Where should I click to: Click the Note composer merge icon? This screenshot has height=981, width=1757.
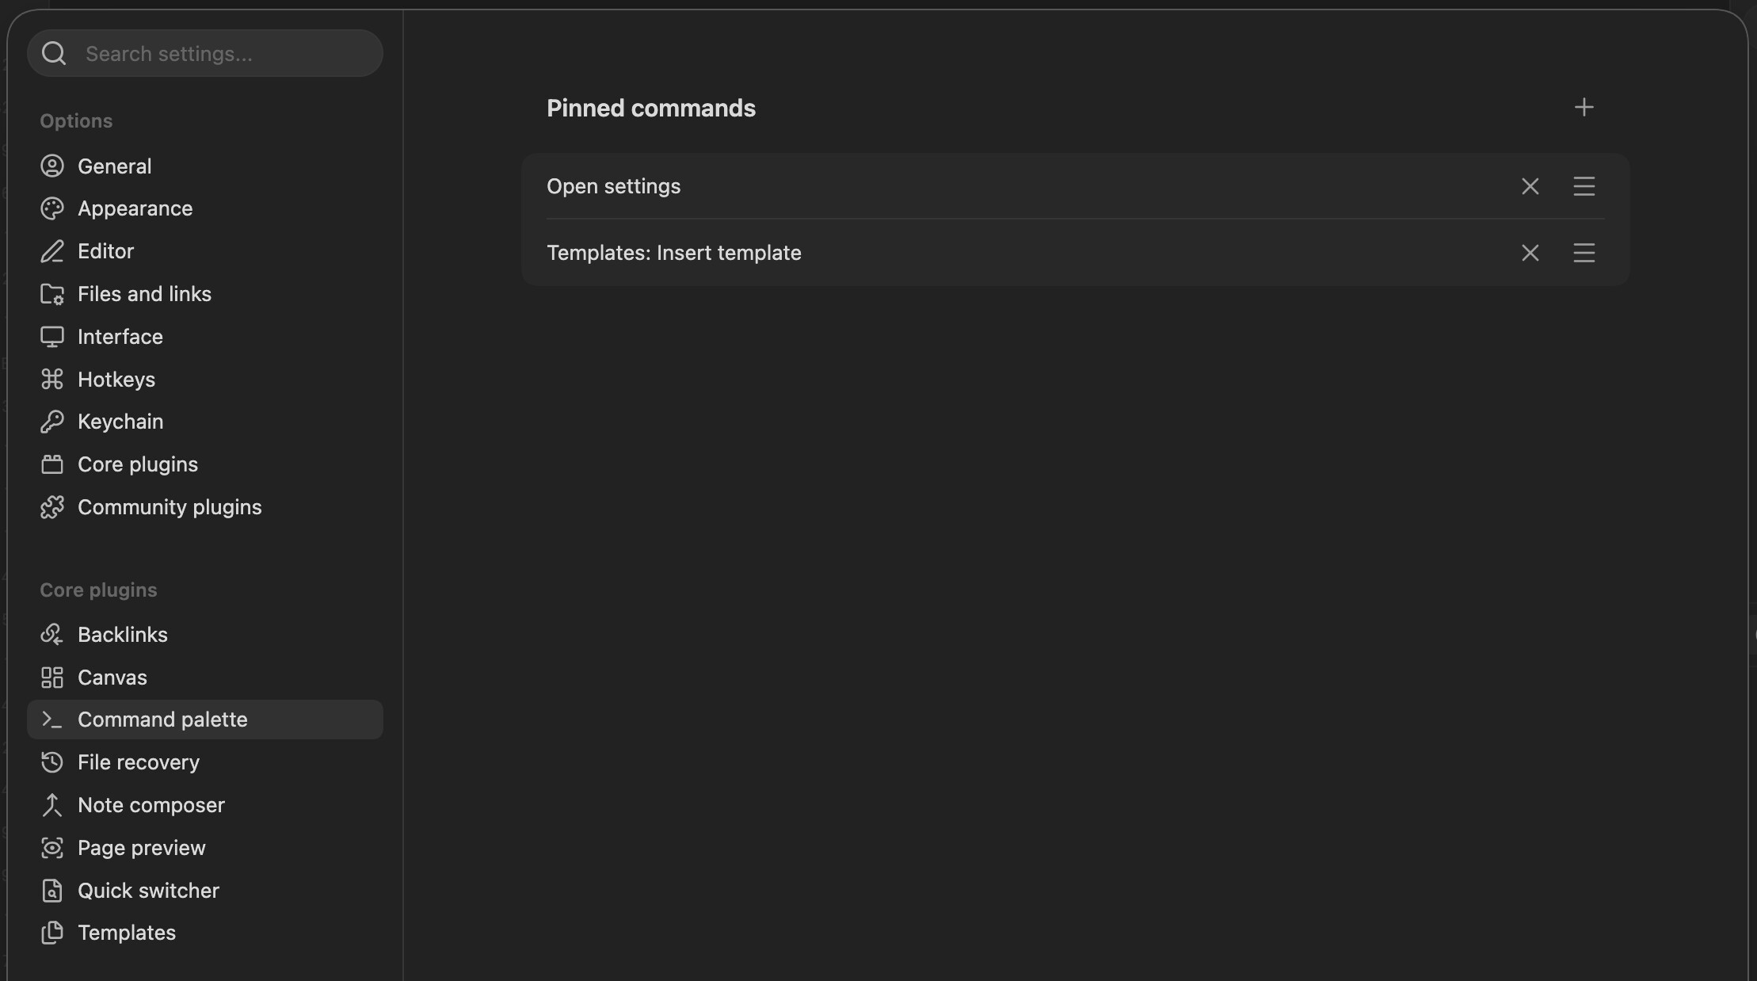[x=52, y=805]
